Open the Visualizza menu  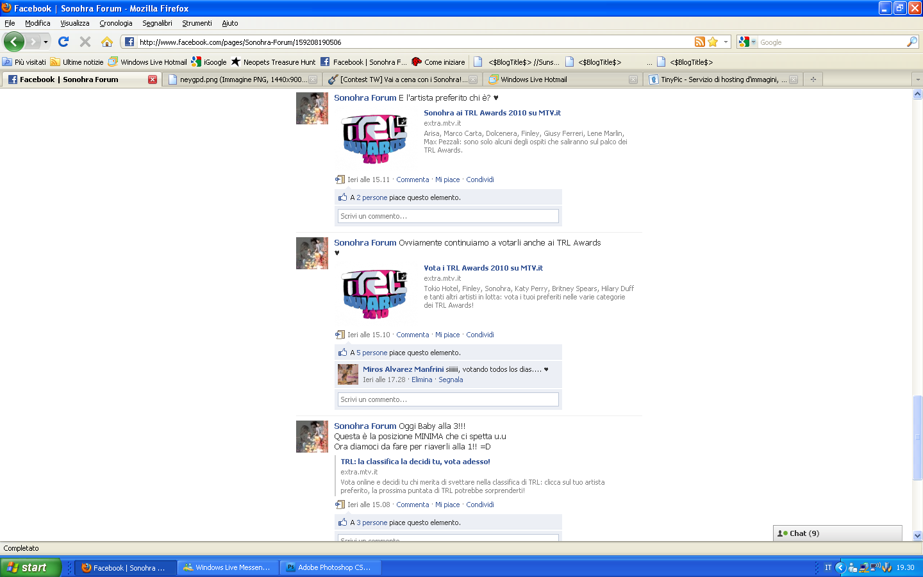[x=75, y=23]
